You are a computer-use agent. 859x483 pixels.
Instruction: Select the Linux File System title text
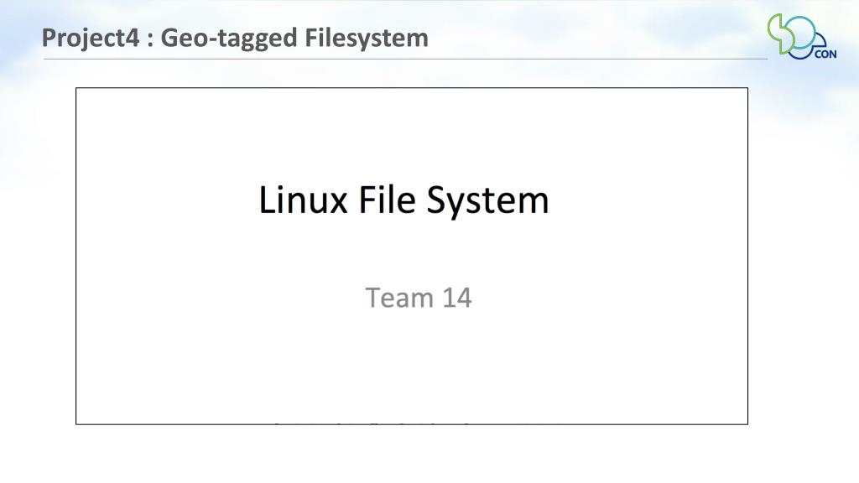pos(403,200)
